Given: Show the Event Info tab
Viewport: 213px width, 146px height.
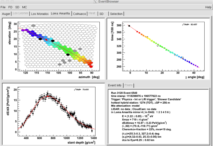Looking at the screenshot, I should pos(115,85).
